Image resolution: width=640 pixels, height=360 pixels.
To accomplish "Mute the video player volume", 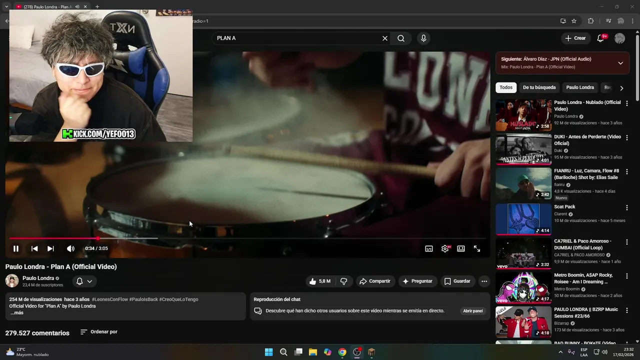I will 70,248.
